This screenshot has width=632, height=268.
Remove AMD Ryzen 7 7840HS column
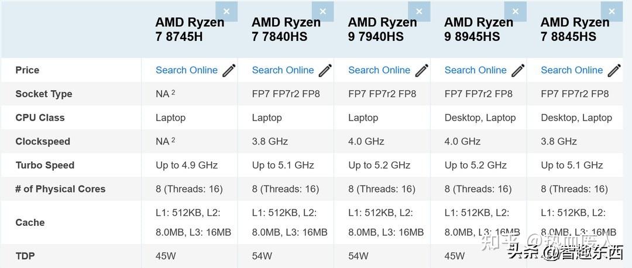click(323, 12)
